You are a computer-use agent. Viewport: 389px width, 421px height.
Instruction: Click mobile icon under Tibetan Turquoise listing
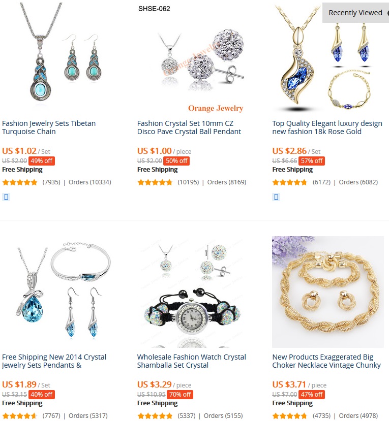point(6,197)
